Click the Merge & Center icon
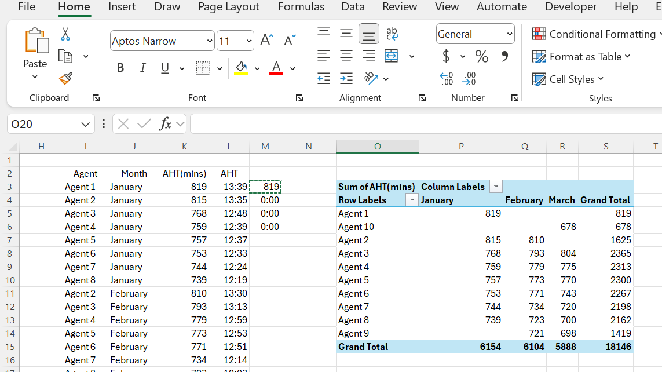662x372 pixels. tap(392, 56)
